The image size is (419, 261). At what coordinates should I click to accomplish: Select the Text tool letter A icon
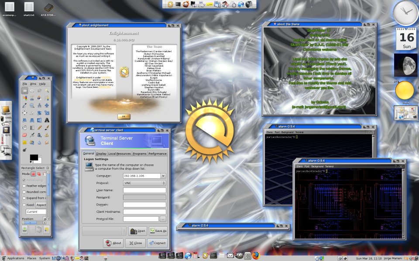(x=47, y=120)
